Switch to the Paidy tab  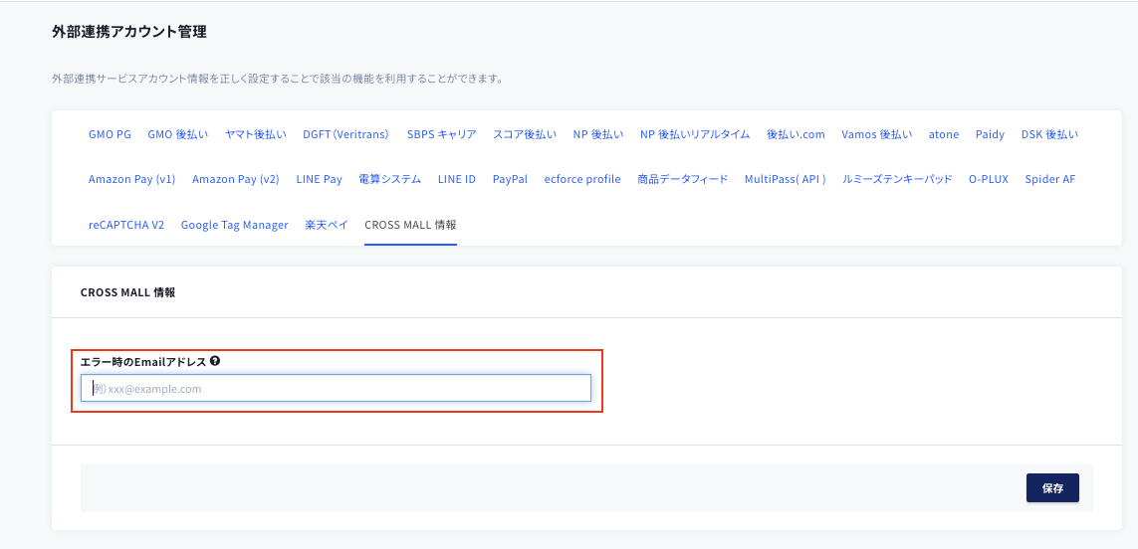click(990, 134)
